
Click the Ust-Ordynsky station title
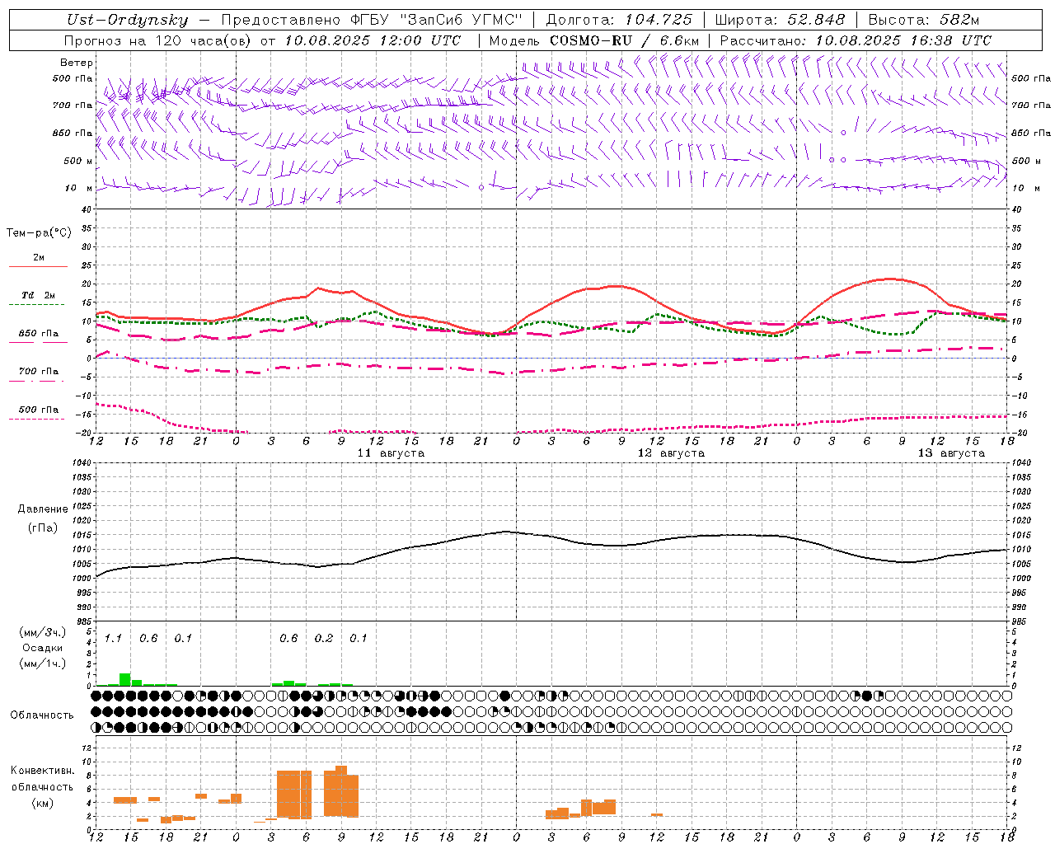coord(127,20)
